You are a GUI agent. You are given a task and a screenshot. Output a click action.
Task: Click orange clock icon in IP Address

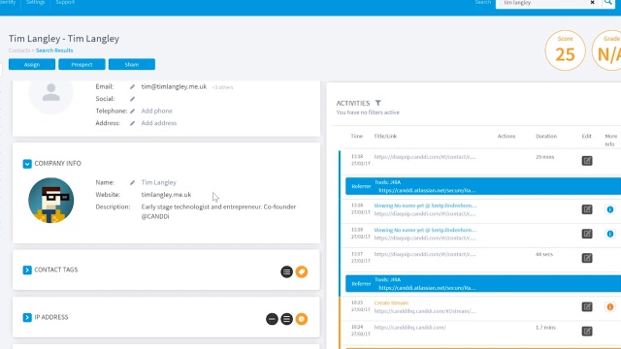point(302,319)
